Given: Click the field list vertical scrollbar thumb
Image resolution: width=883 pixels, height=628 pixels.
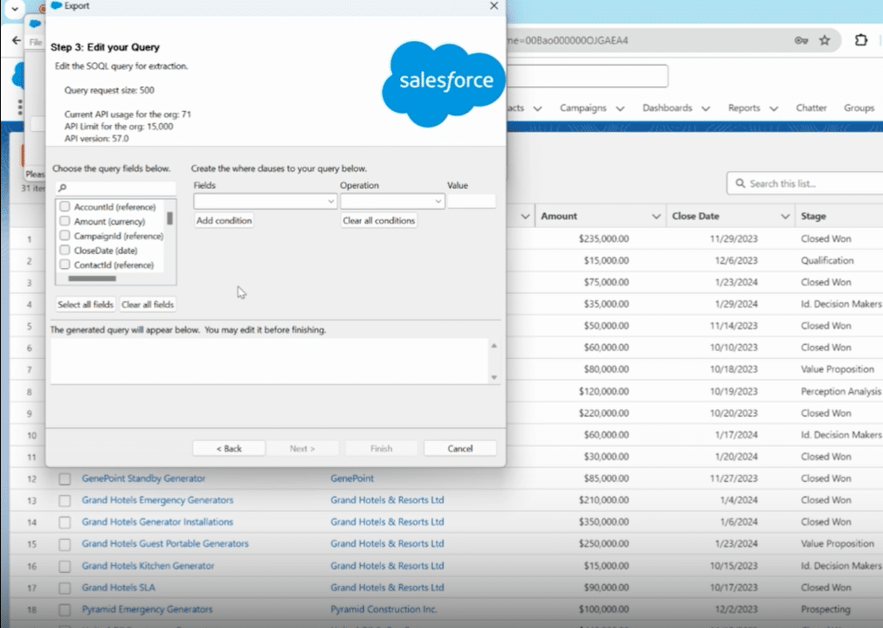Looking at the screenshot, I should [x=169, y=218].
